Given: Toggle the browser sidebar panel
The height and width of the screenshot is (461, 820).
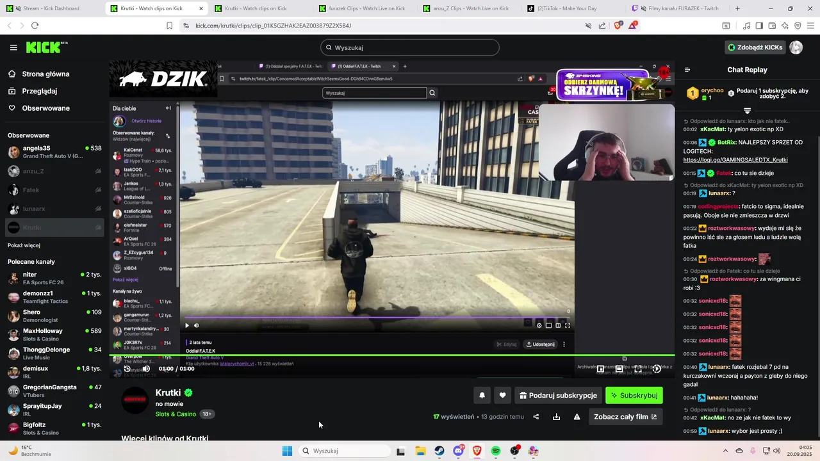Looking at the screenshot, I should pyautogui.click(x=759, y=26).
